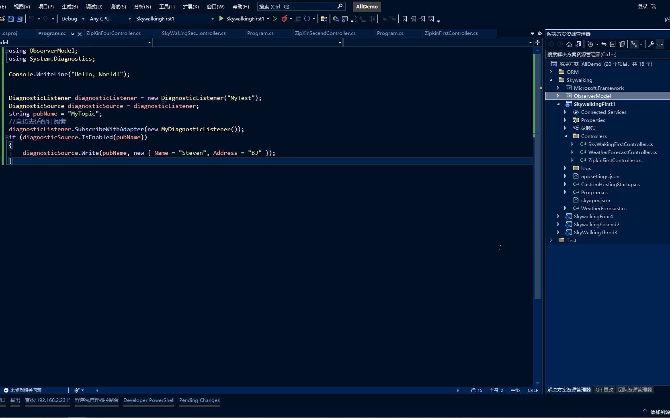Expand the ORM folder
This screenshot has height=418, width=670.
coord(551,72)
